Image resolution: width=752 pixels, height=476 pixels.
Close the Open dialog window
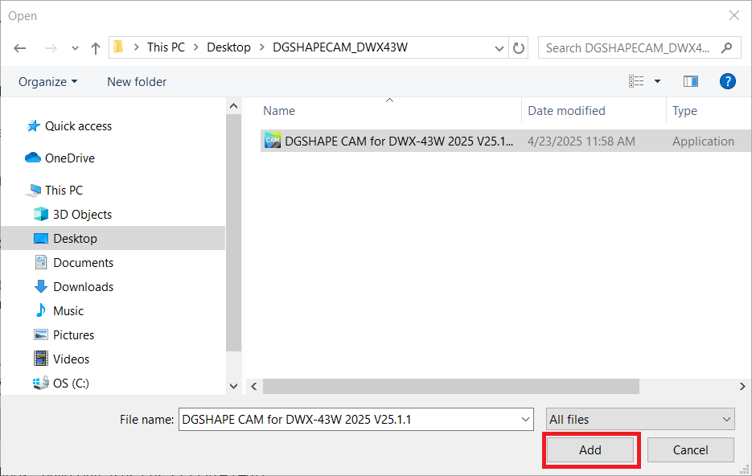click(734, 16)
